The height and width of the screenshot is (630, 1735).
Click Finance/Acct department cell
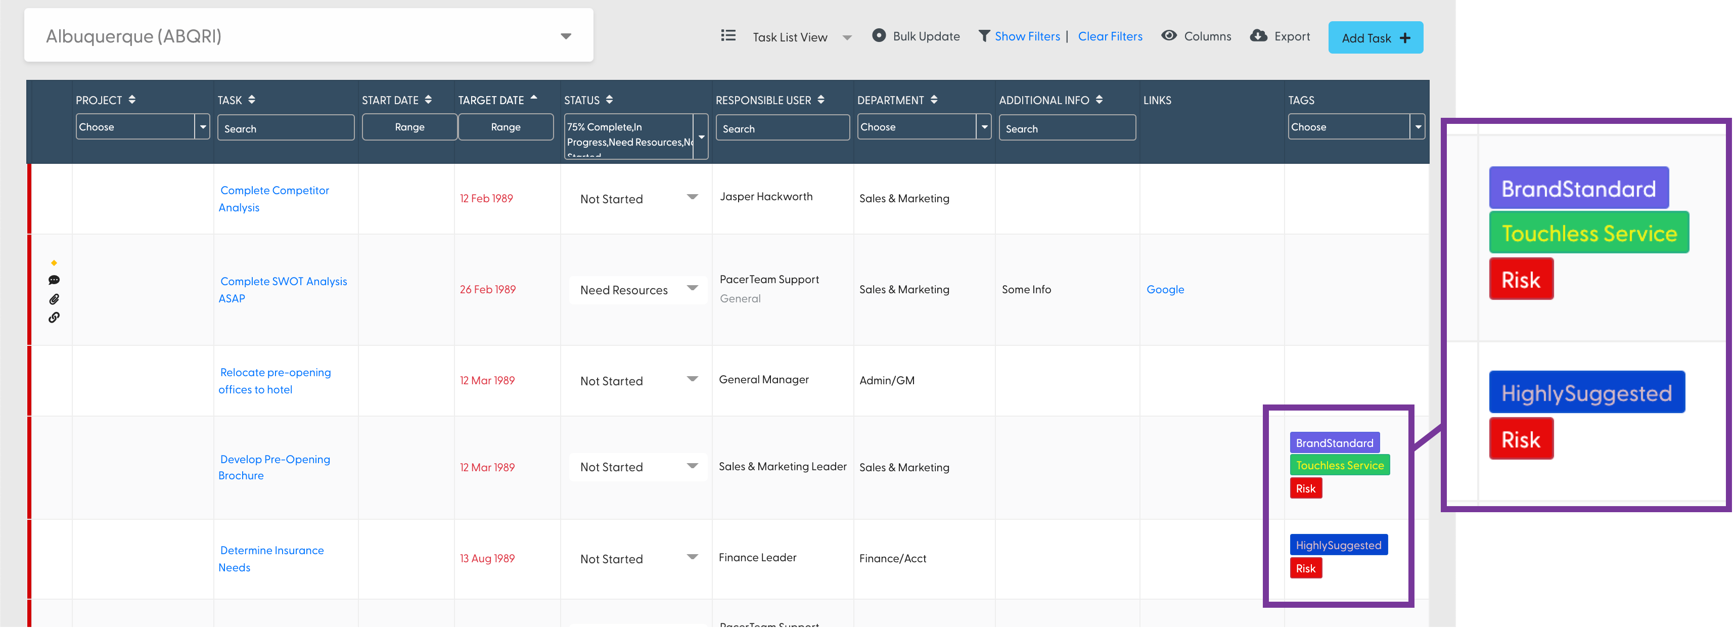[892, 558]
